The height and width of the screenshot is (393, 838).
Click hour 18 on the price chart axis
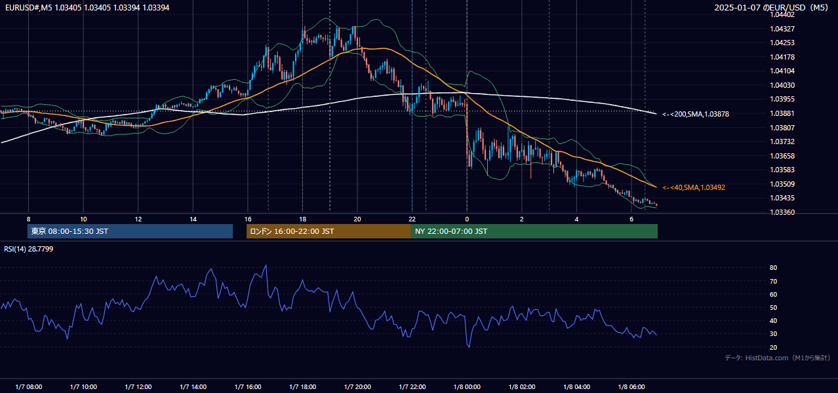click(x=302, y=219)
